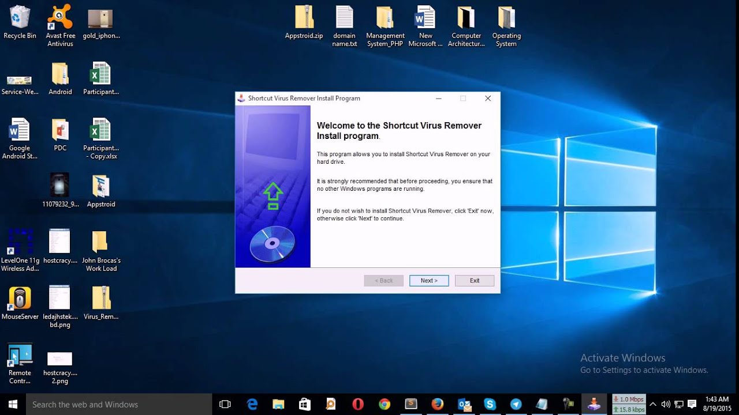
Task: Open Telegram from the taskbar
Action: pyautogui.click(x=516, y=404)
